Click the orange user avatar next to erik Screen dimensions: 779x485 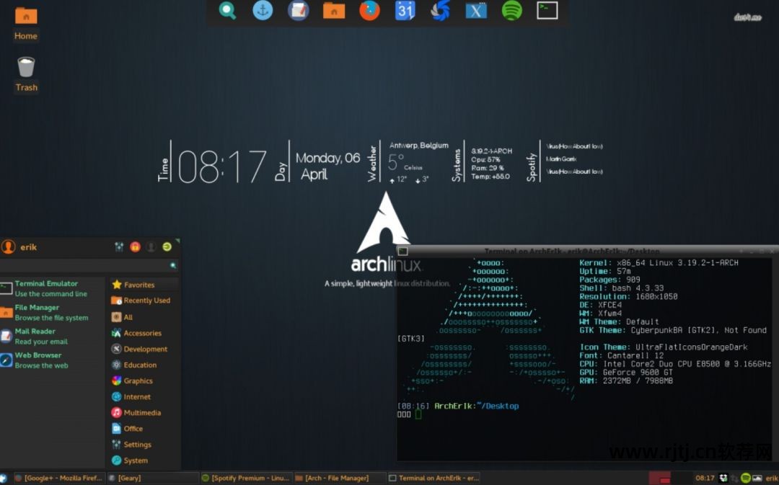pyautogui.click(x=9, y=246)
